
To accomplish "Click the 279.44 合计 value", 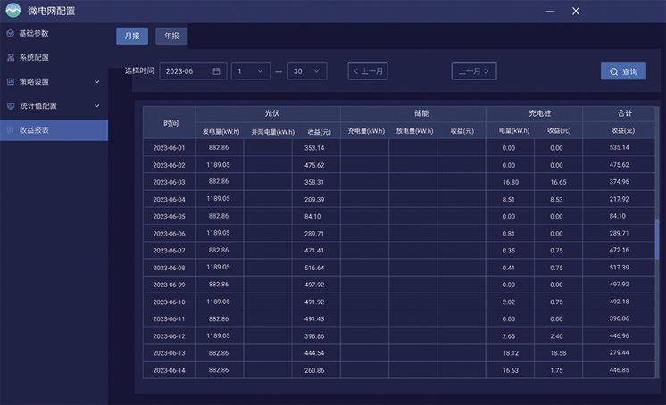I will pos(620,352).
